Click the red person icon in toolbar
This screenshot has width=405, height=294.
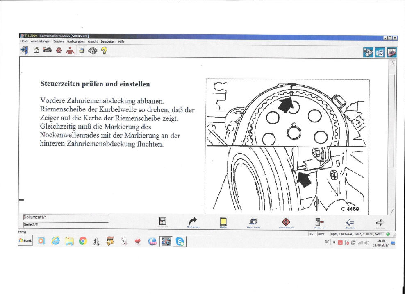click(70, 50)
